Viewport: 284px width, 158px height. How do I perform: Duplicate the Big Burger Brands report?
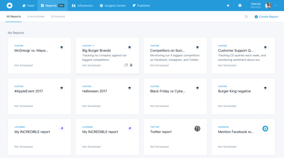tap(126, 65)
